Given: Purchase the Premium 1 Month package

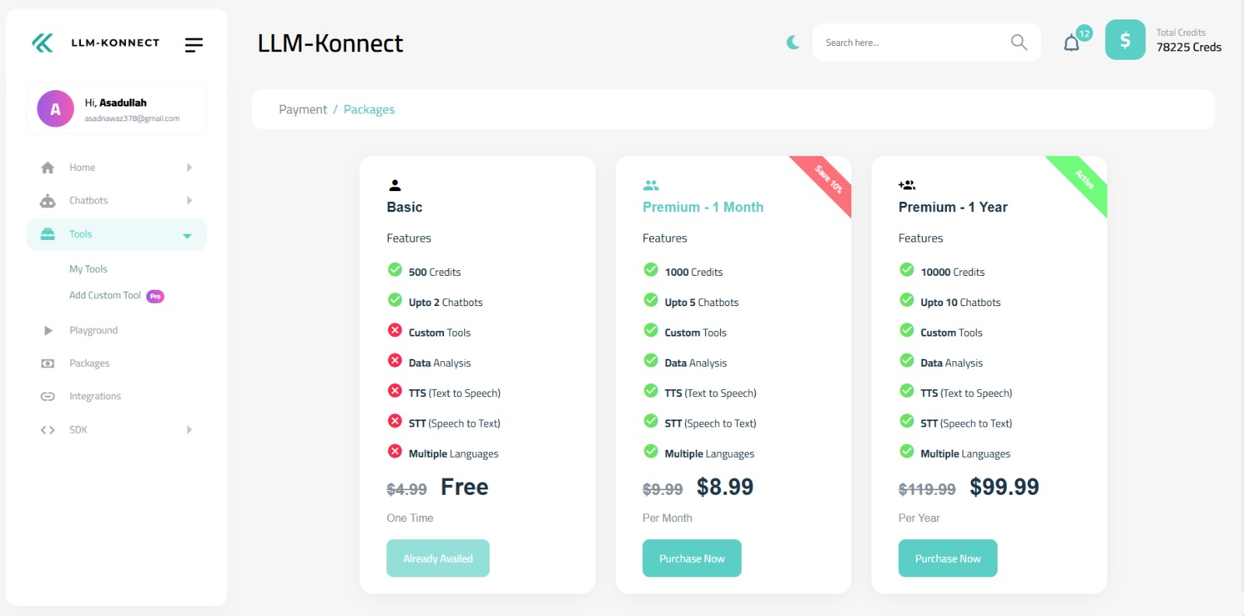Looking at the screenshot, I should coord(691,559).
